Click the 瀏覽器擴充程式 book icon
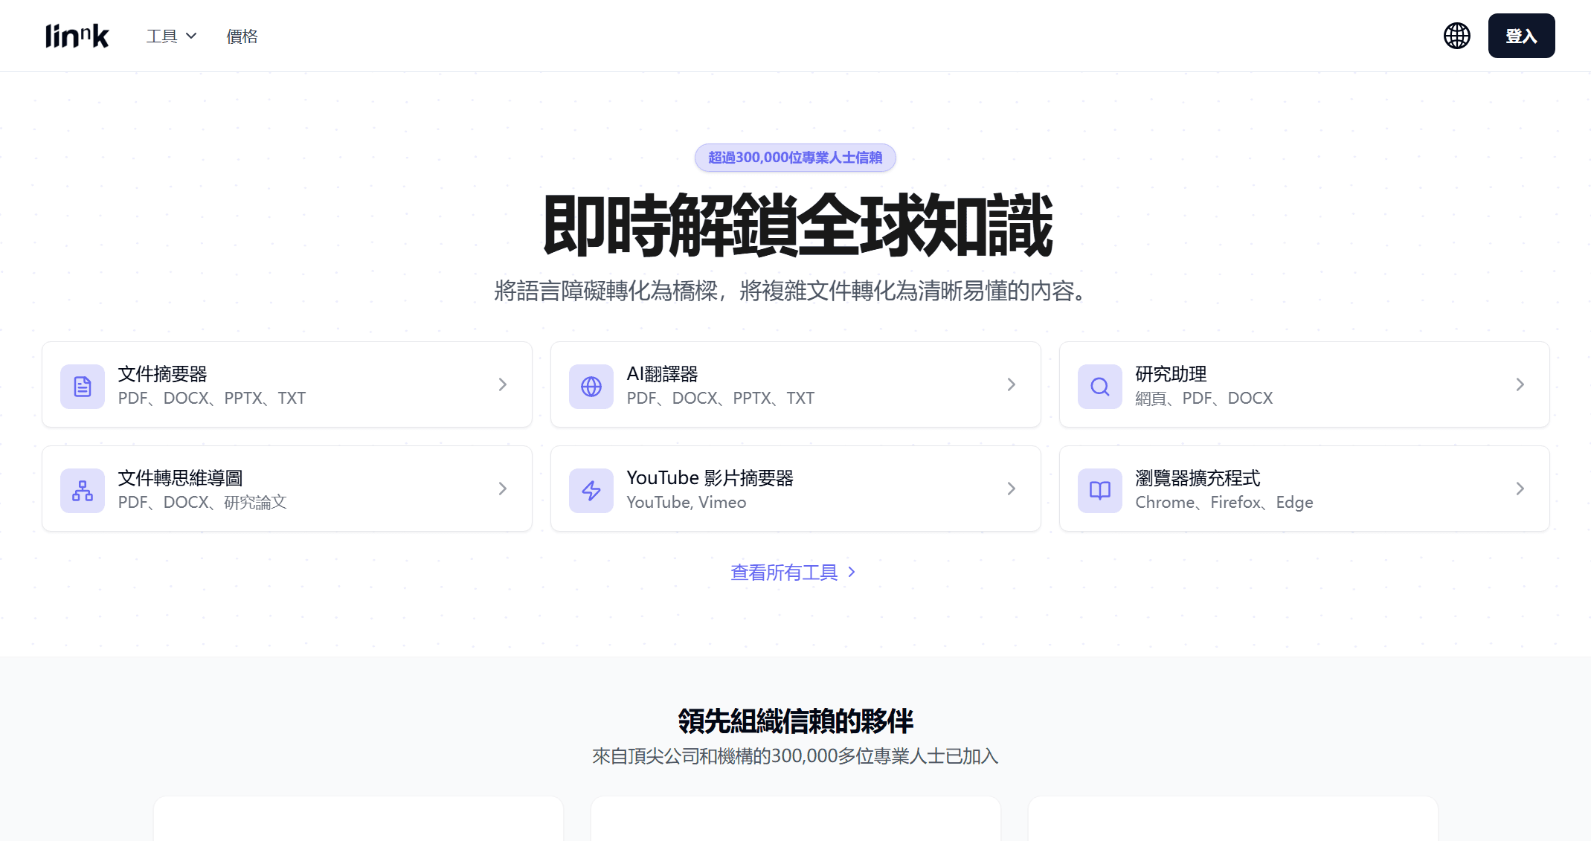1591x841 pixels. [x=1099, y=490]
